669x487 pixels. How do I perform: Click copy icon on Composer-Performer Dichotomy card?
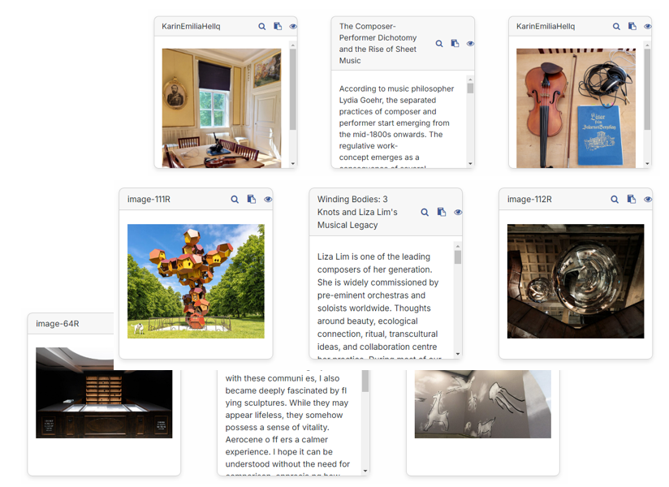455,44
